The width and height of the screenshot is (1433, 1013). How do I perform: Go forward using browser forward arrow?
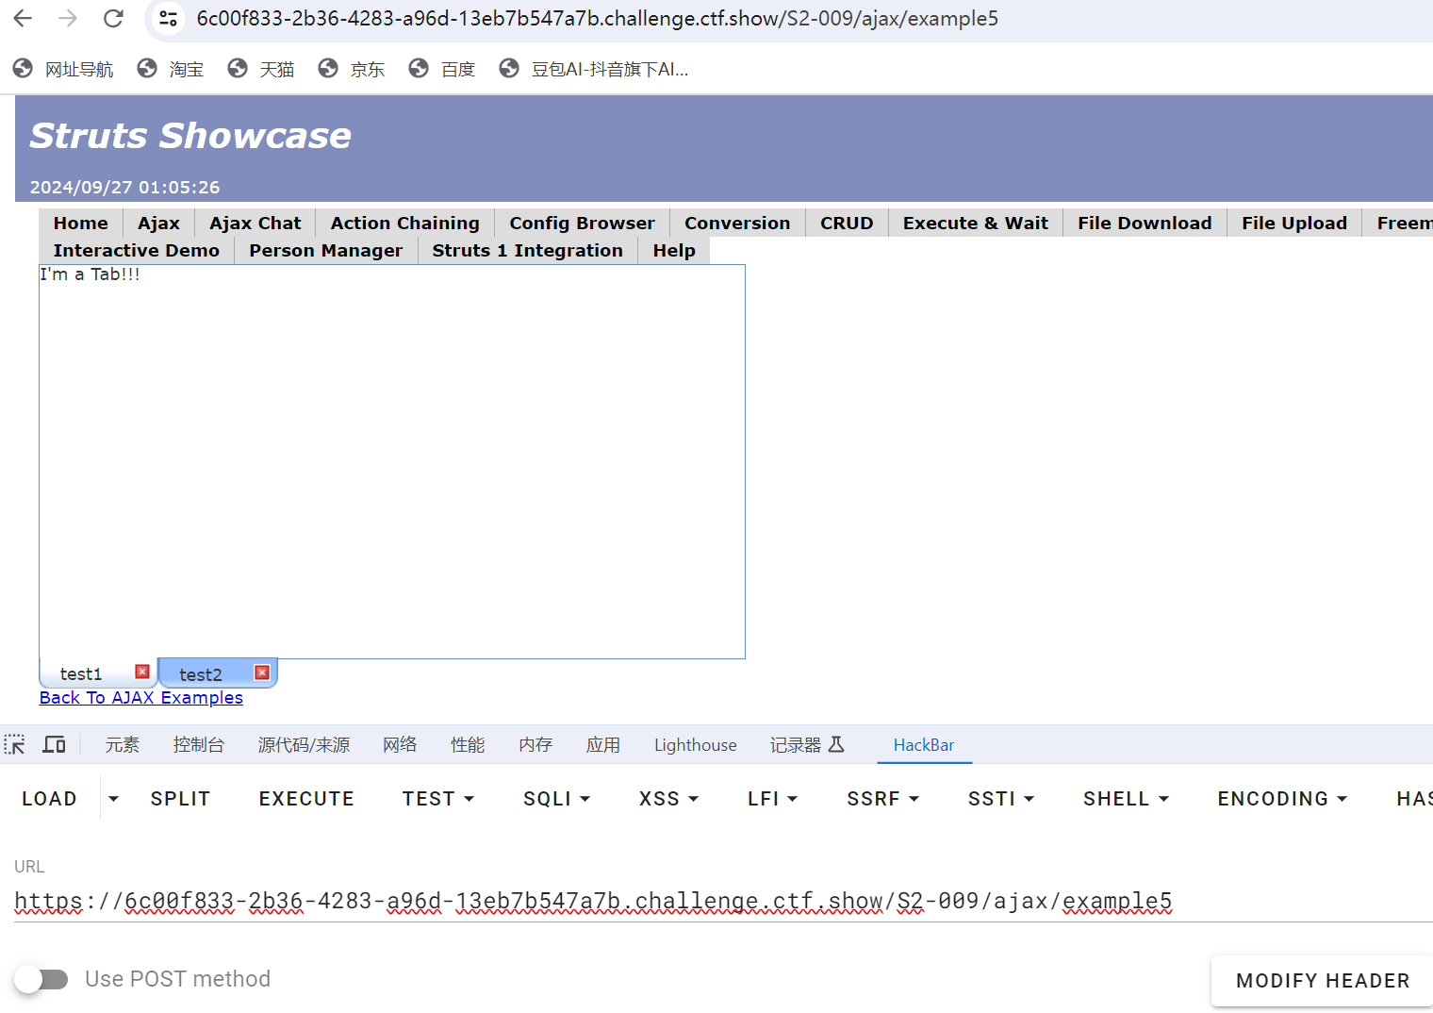point(68,18)
